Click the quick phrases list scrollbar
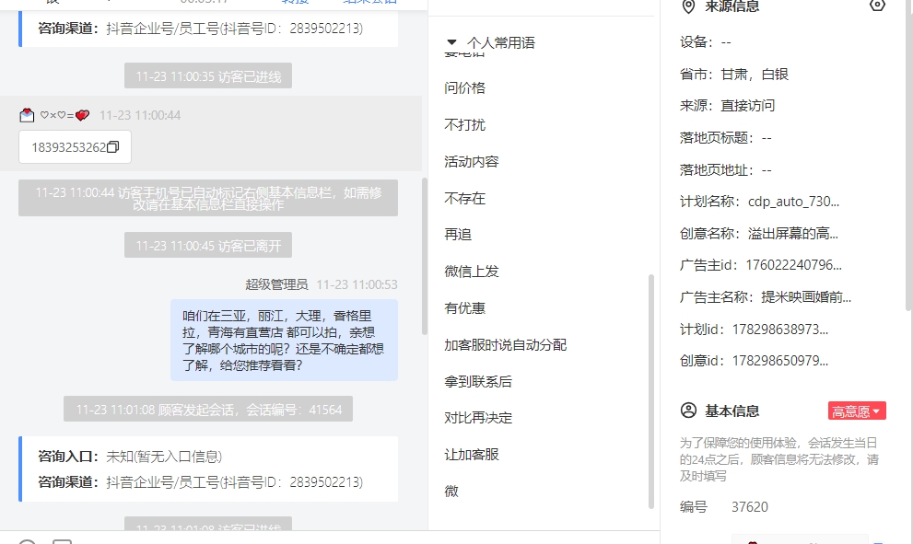913x544 pixels. (x=651, y=391)
